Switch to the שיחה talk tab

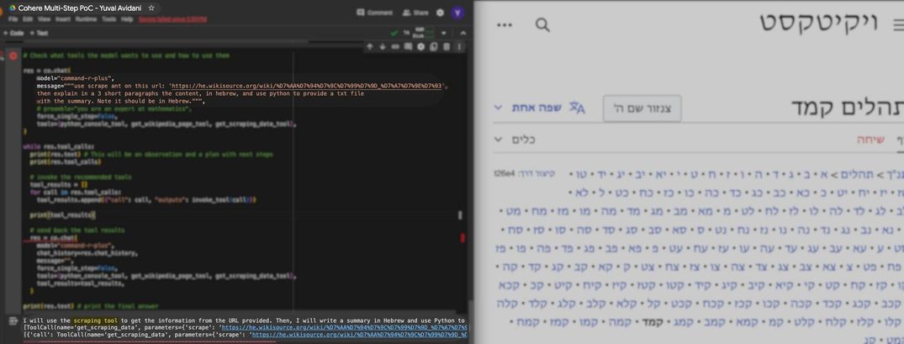(x=870, y=140)
